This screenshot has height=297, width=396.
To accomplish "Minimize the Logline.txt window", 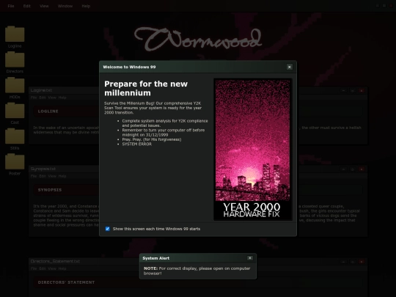I will (343, 91).
